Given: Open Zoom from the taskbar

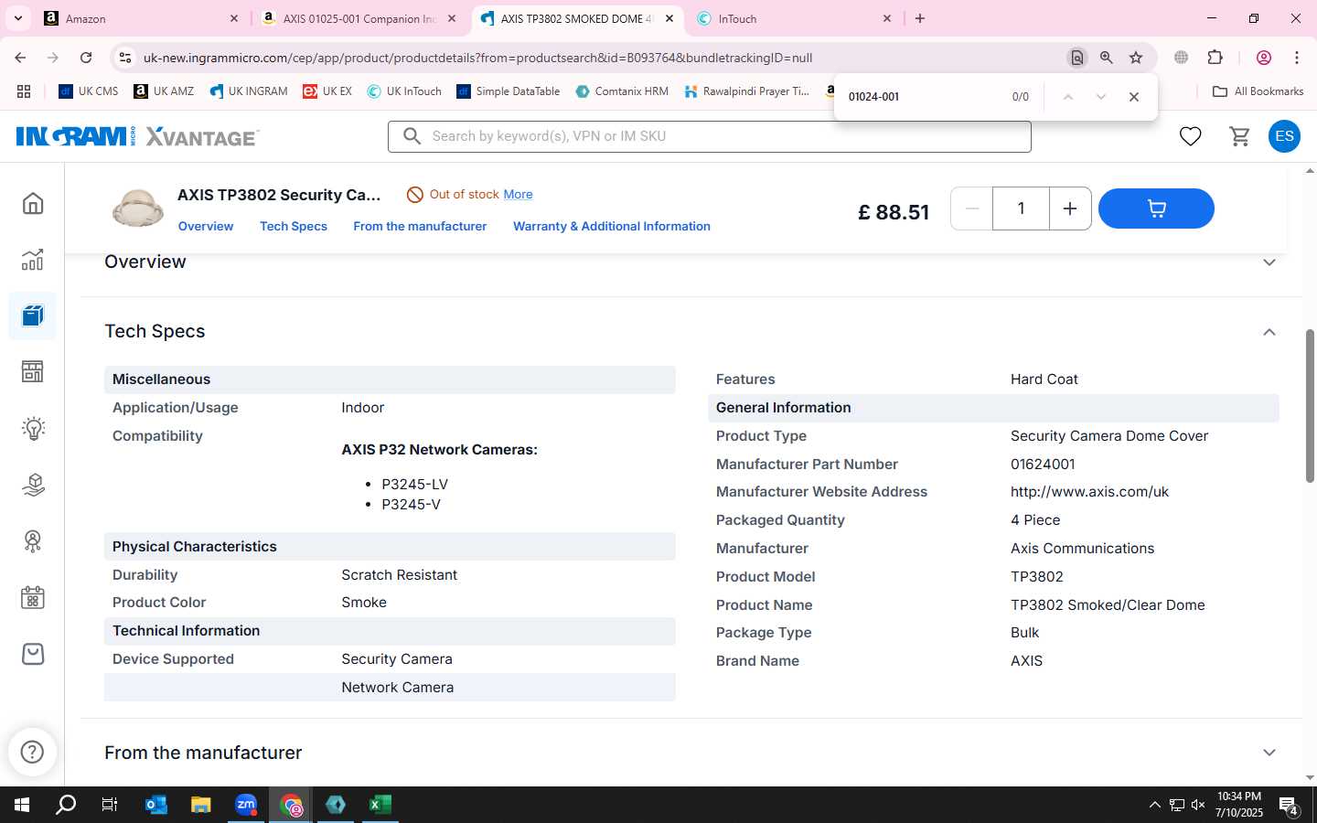Looking at the screenshot, I should [245, 805].
